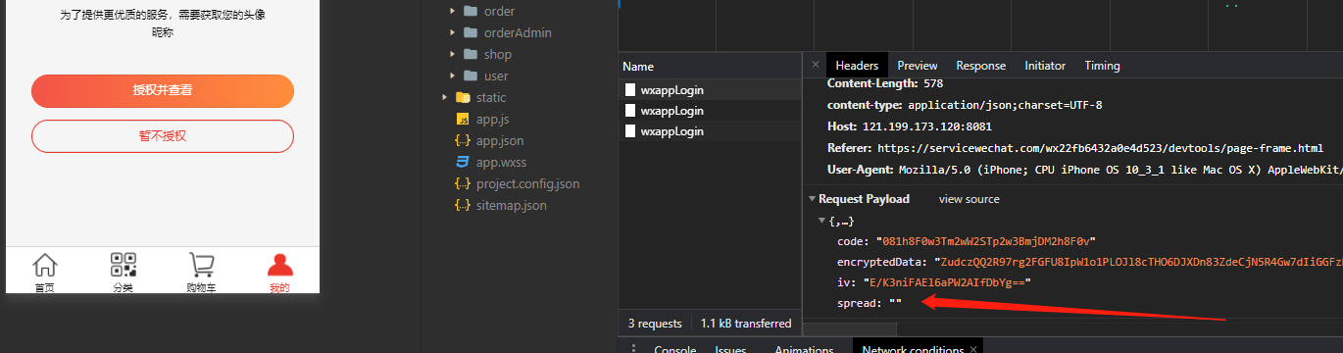Image resolution: width=1343 pixels, height=353 pixels.
Task: Switch to the Initiator tab
Action: (x=1045, y=66)
